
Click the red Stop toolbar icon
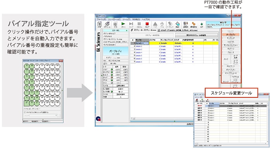147,24
